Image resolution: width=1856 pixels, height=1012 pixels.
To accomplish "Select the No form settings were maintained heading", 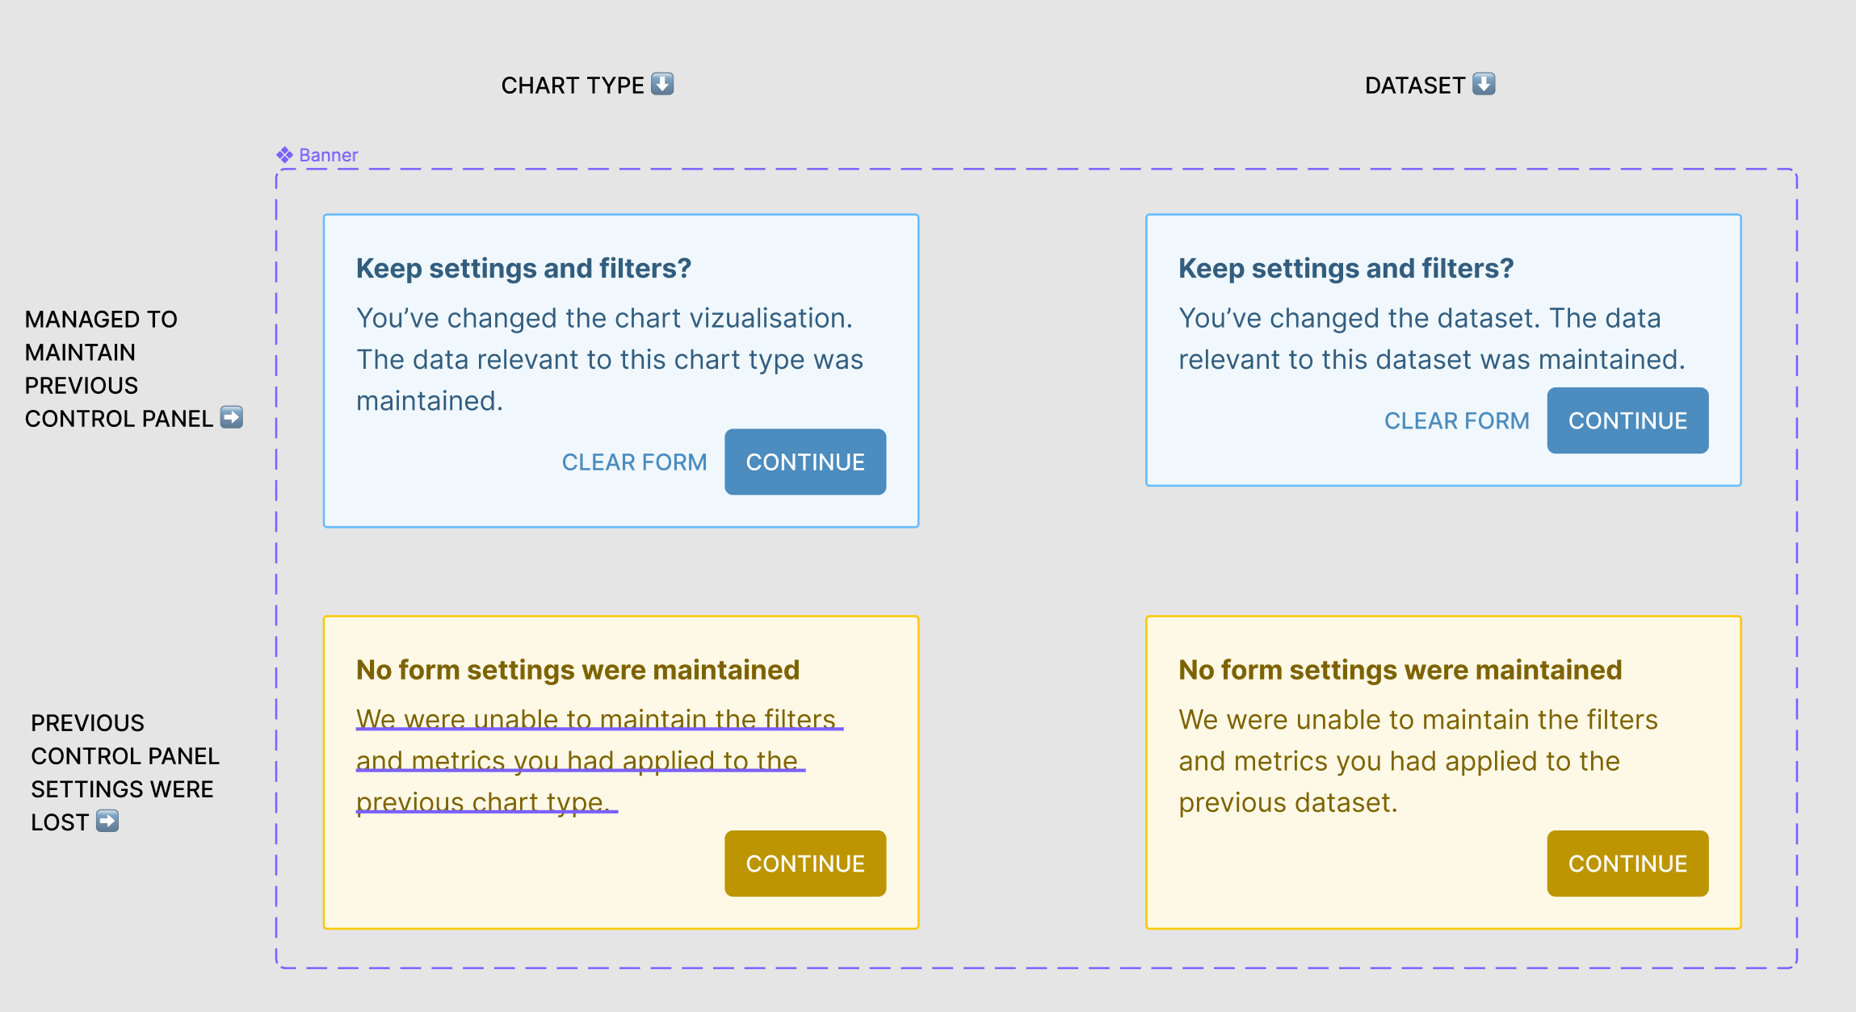I will [x=577, y=669].
